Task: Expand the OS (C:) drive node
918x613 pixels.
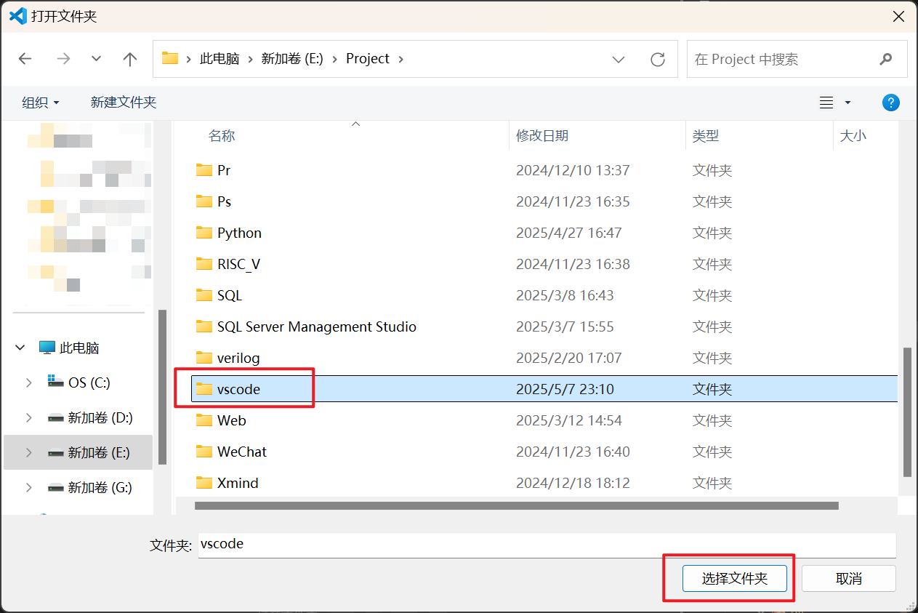Action: (28, 382)
